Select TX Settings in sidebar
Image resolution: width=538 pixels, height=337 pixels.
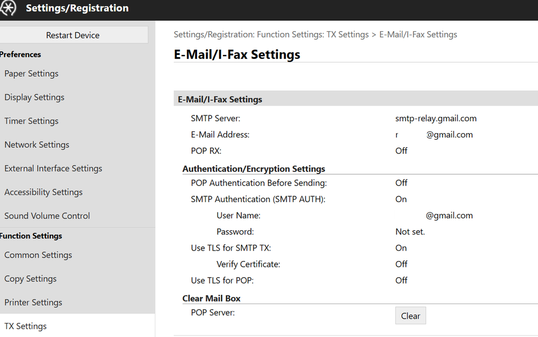pyautogui.click(x=26, y=326)
